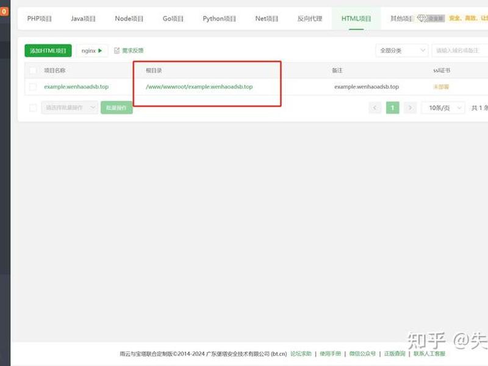
Task: Tick the select-all checkbox in table header
Action: (x=33, y=70)
